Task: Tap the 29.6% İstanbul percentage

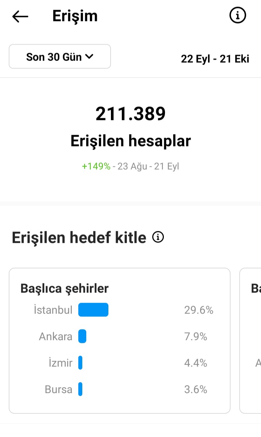Action: tap(199, 310)
